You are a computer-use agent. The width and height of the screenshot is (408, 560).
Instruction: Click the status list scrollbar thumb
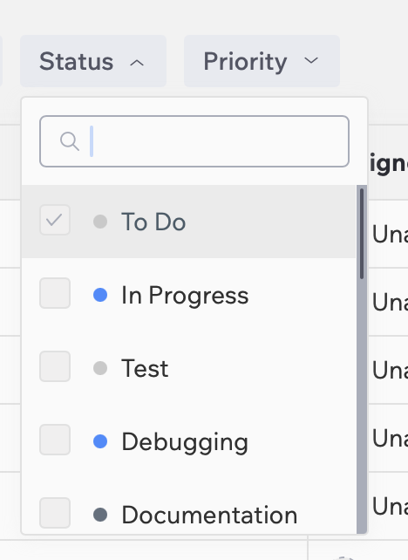click(362, 234)
